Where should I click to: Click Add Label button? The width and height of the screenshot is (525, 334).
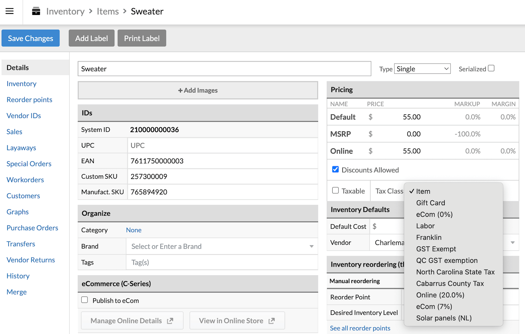[x=91, y=38]
